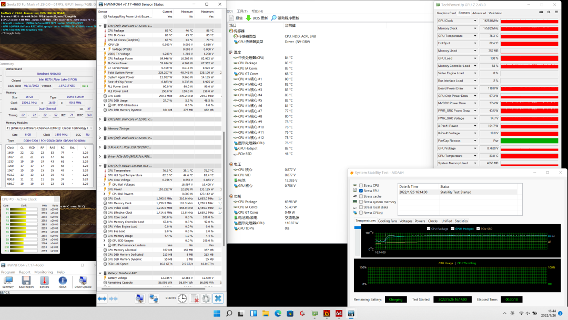Open the Monitoring menu in HWiNFO64
This screenshot has height=320, width=568.
click(44, 272)
